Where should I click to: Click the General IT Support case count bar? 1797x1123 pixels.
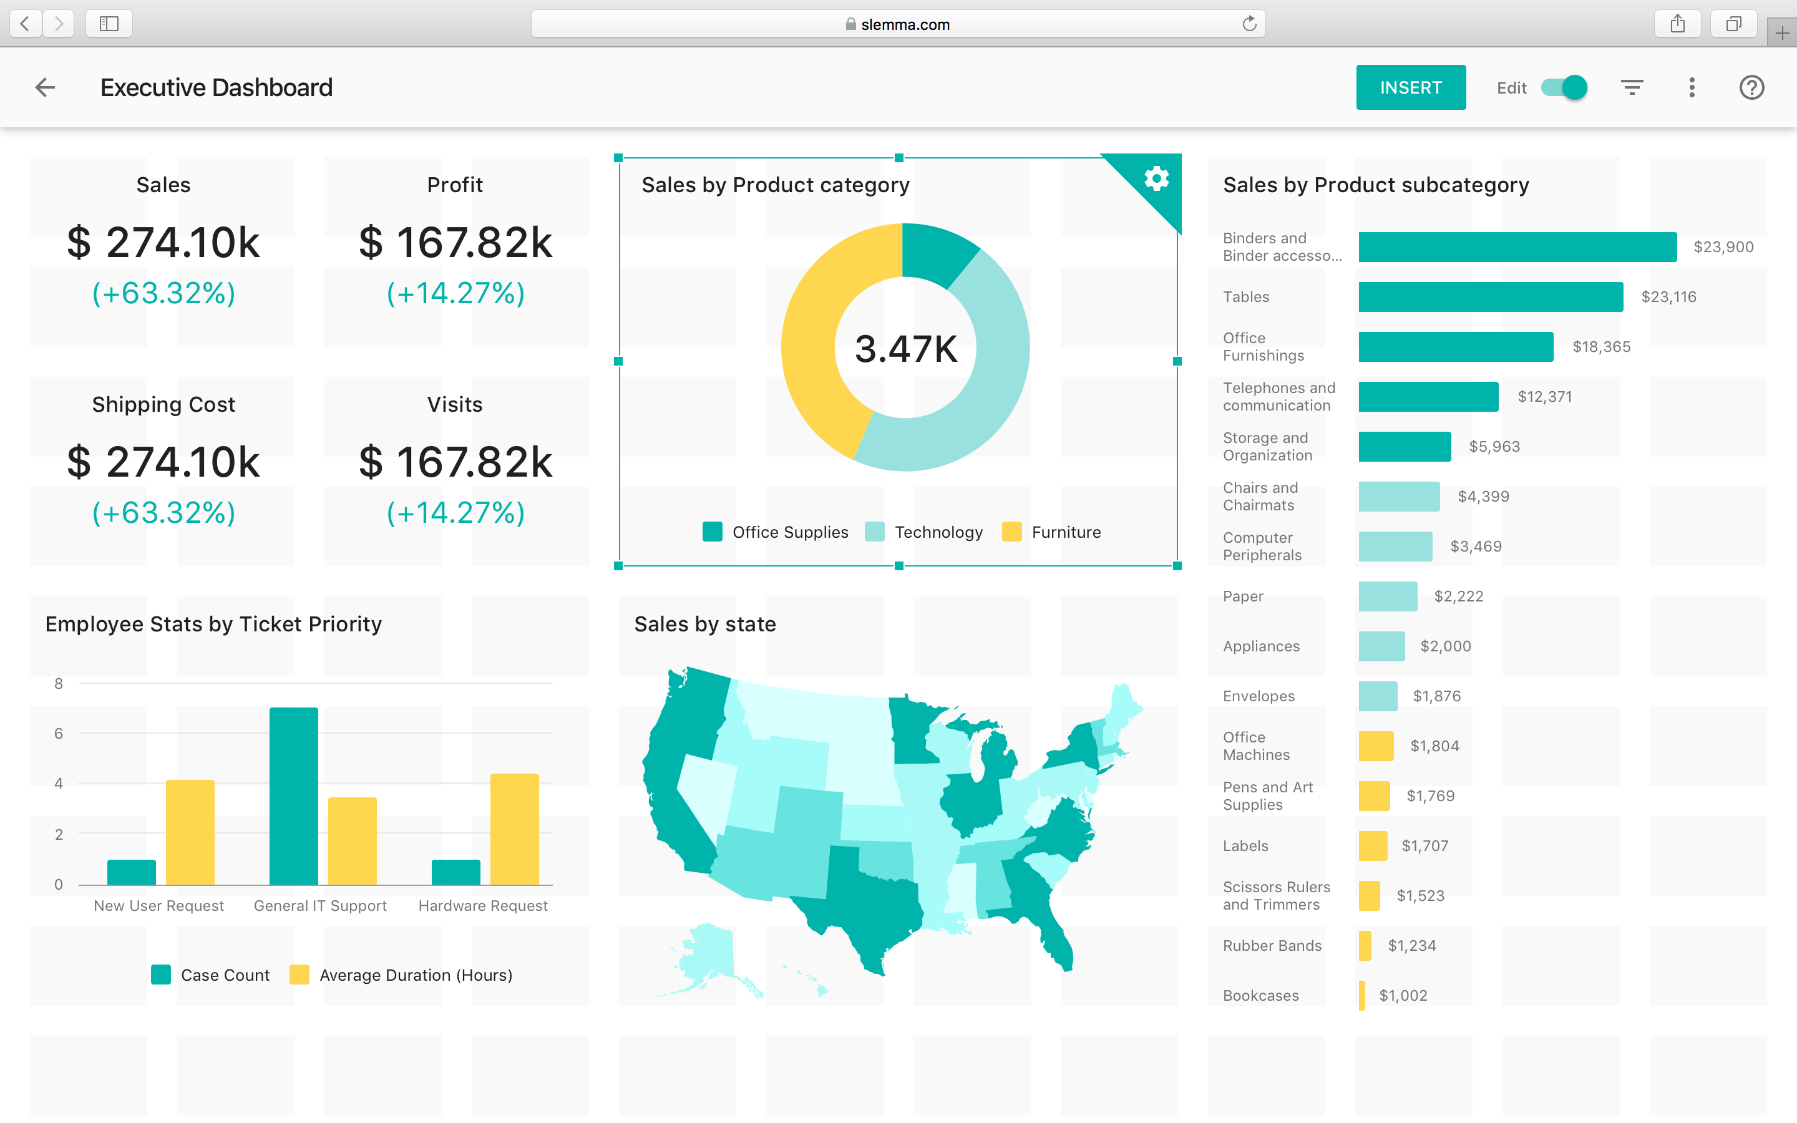coord(293,795)
